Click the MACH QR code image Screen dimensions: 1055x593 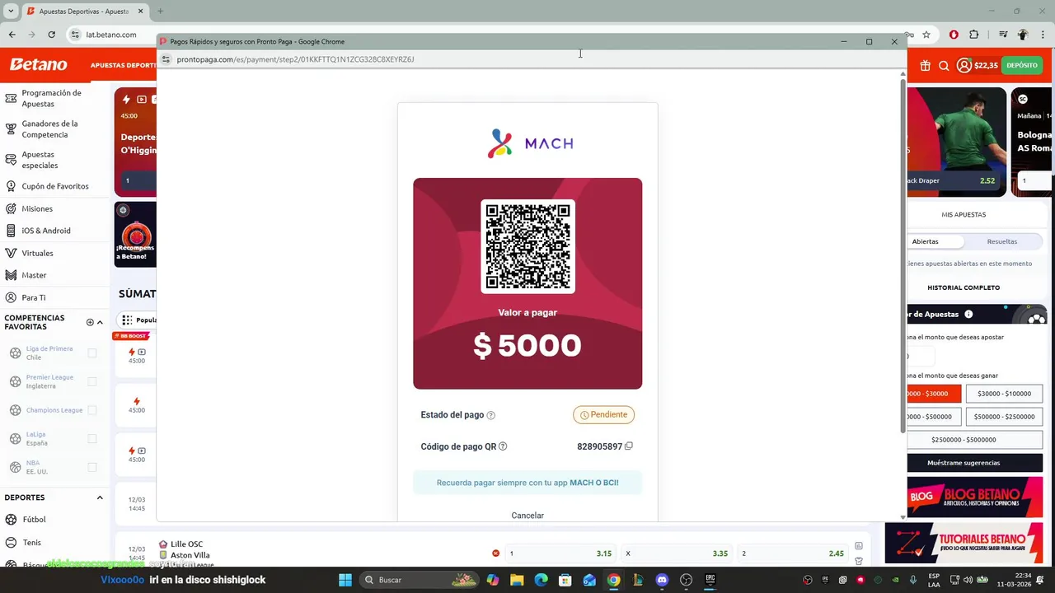pyautogui.click(x=527, y=246)
